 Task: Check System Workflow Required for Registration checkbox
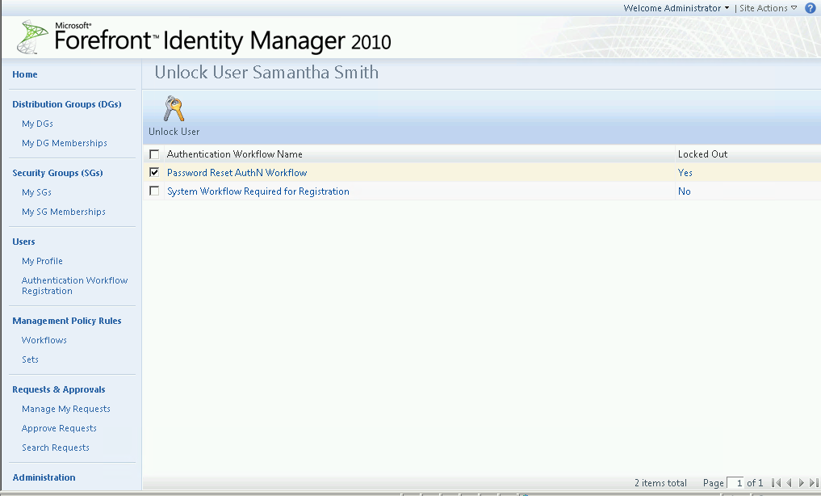(154, 191)
